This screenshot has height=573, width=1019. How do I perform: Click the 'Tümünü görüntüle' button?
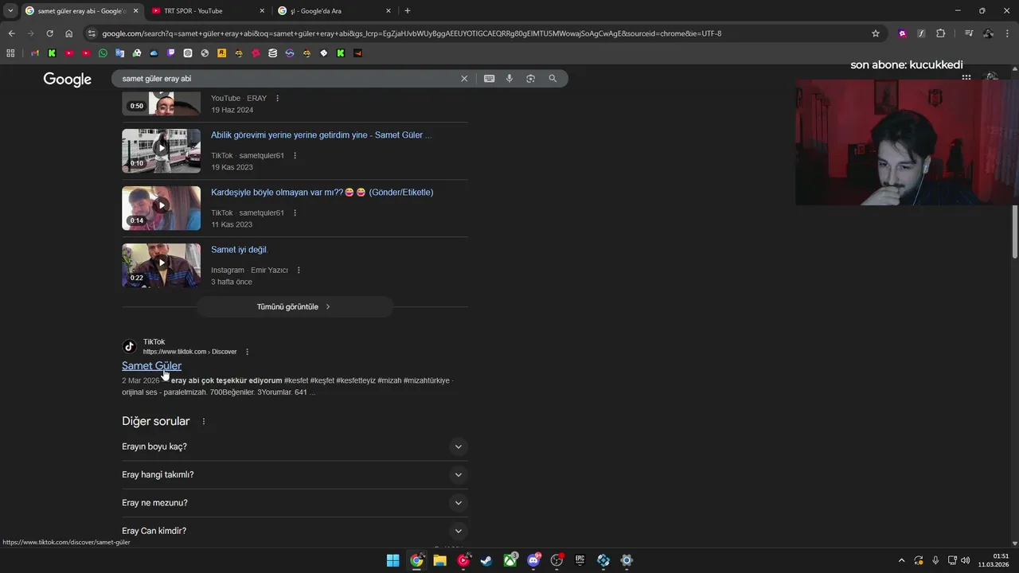[295, 307]
